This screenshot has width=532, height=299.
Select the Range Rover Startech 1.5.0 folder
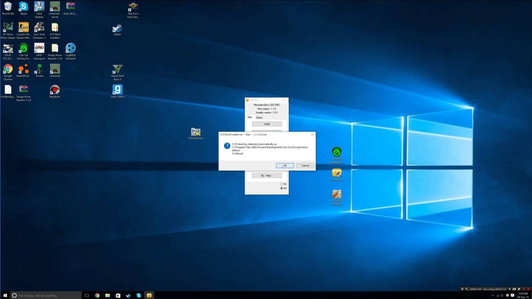tap(55, 51)
